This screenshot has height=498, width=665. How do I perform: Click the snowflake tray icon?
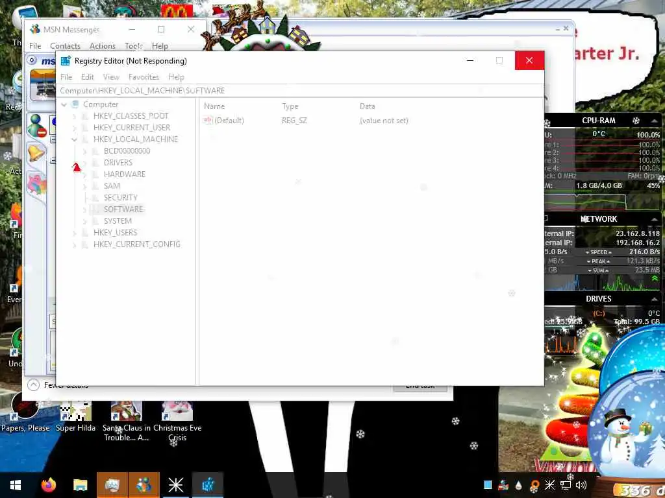549,485
